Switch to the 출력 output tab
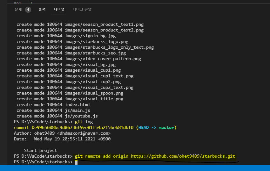This screenshot has width=270, height=171. click(42, 10)
